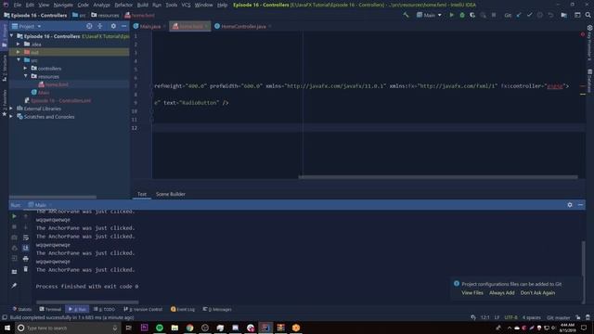The height and width of the screenshot is (334, 594).
Task: Open the Project view dropdown
Action: [x=26, y=26]
